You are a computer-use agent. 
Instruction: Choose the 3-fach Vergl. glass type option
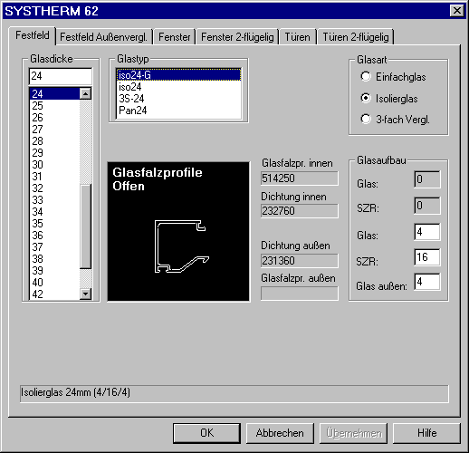pyautogui.click(x=366, y=119)
